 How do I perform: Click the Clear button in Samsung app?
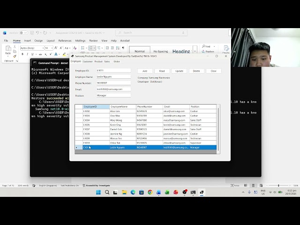[214, 71]
